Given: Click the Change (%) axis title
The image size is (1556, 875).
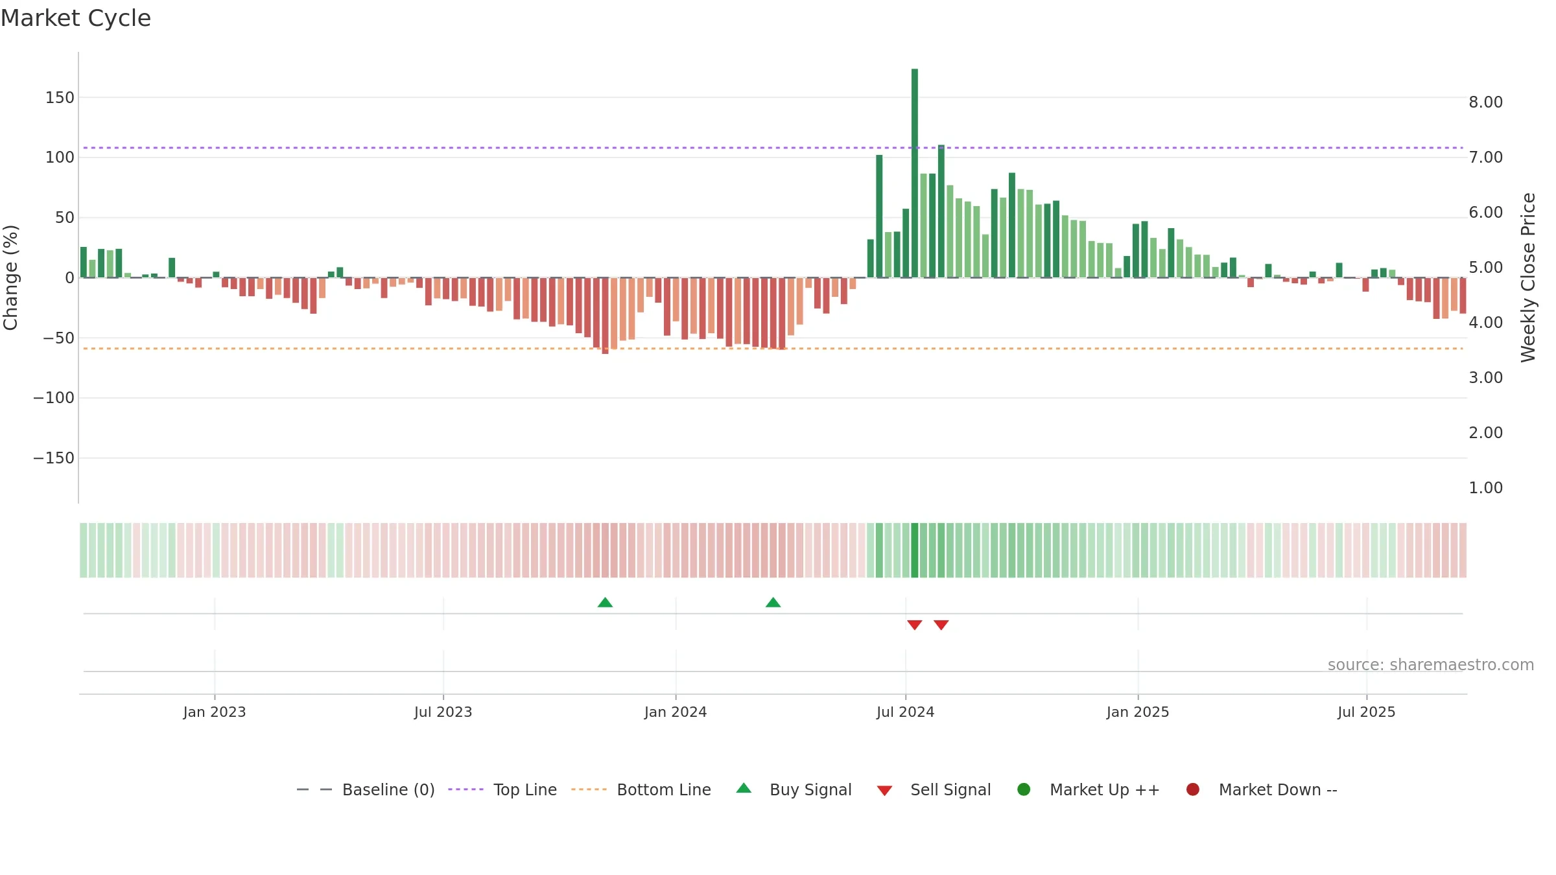Looking at the screenshot, I should coord(10,277).
